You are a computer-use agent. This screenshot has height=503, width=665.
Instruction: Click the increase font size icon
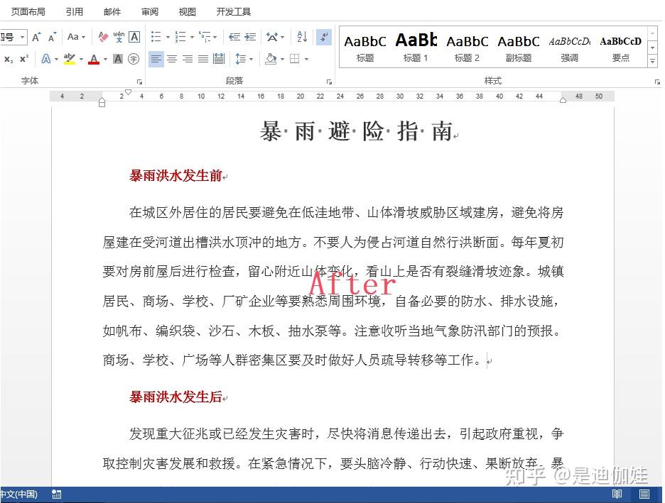(36, 37)
